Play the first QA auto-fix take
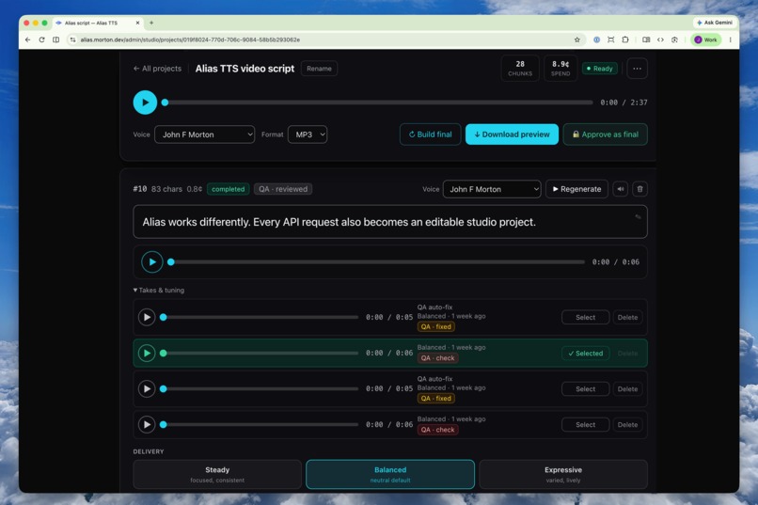This screenshot has height=505, width=758. [x=147, y=318]
